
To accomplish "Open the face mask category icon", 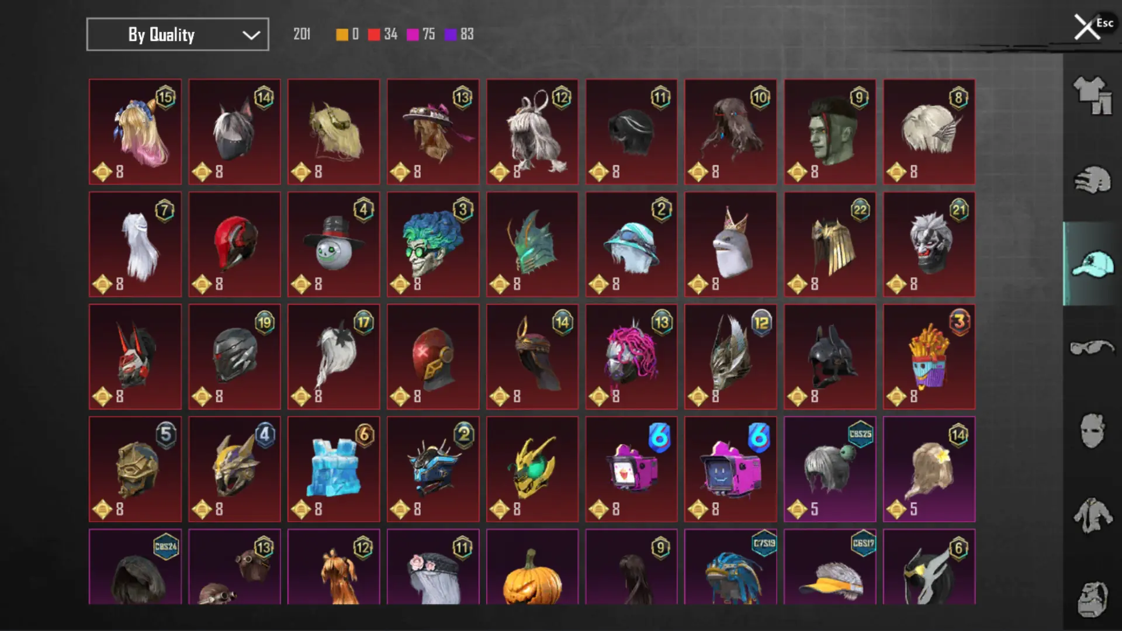I will coord(1092,431).
